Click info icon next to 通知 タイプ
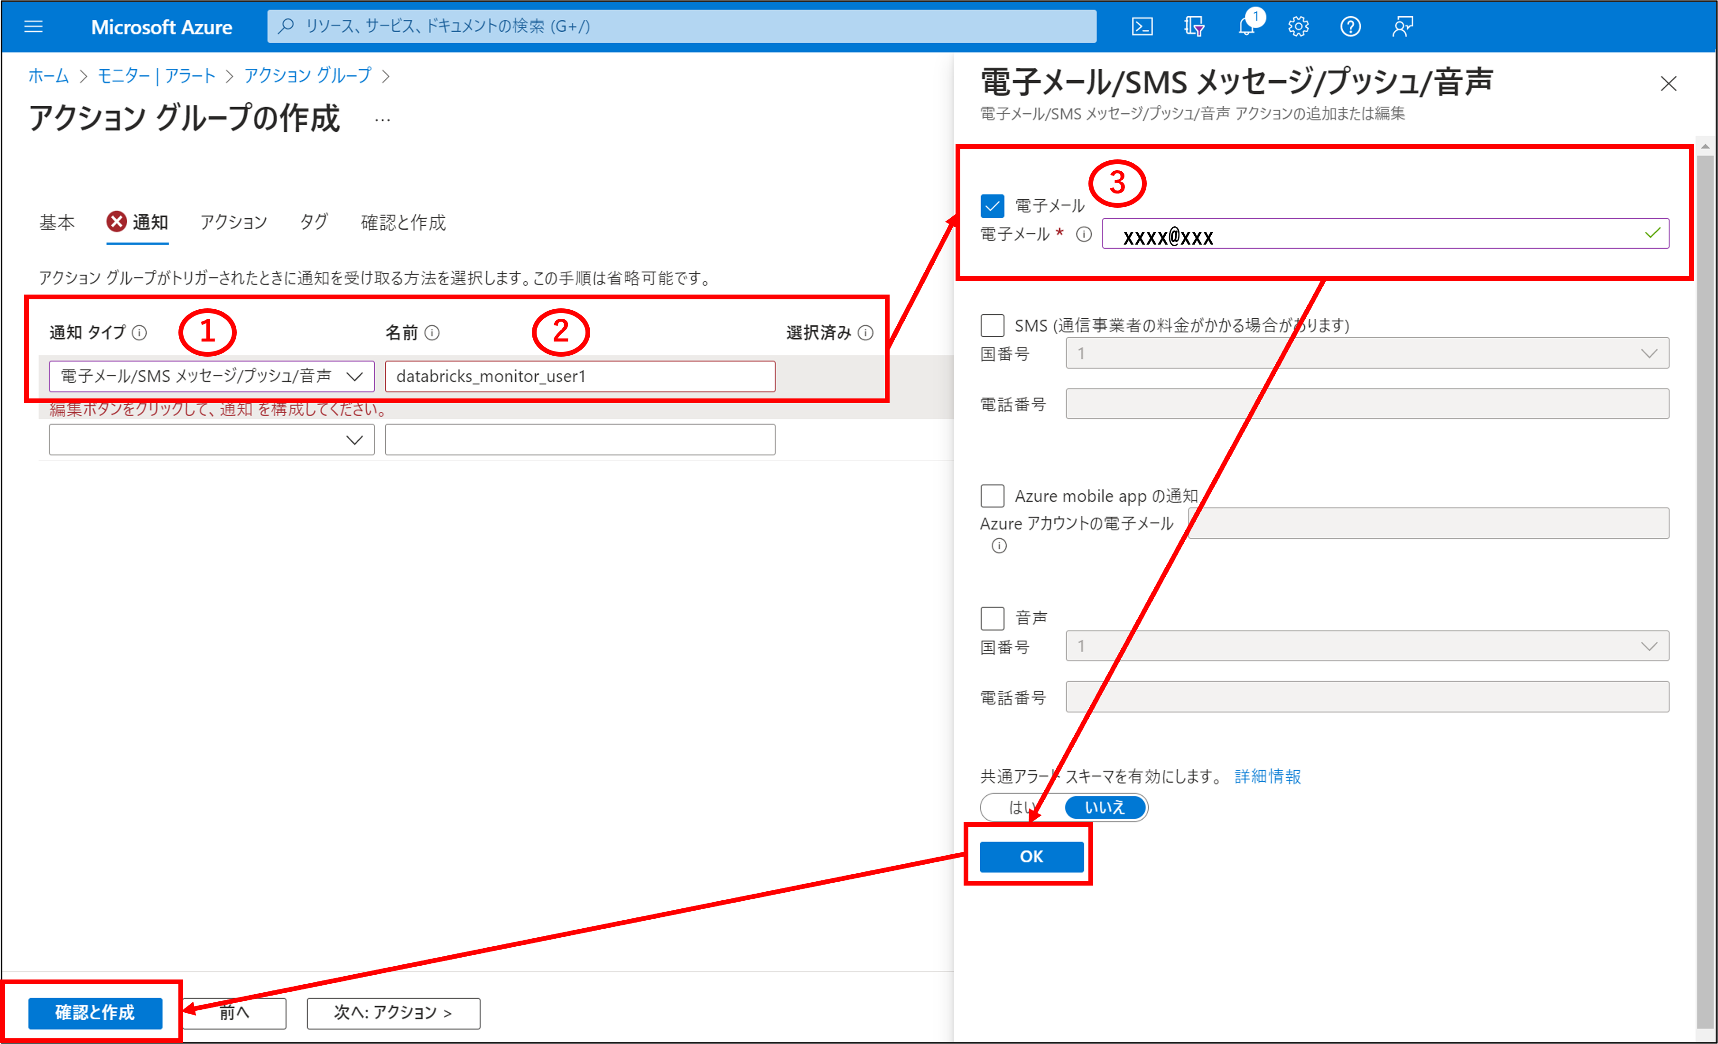Image resolution: width=1718 pixels, height=1044 pixels. [x=139, y=333]
